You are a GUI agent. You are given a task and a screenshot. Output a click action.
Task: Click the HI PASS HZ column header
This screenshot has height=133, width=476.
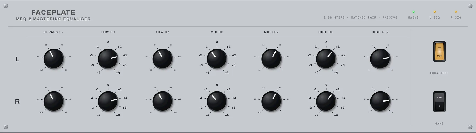54,32
